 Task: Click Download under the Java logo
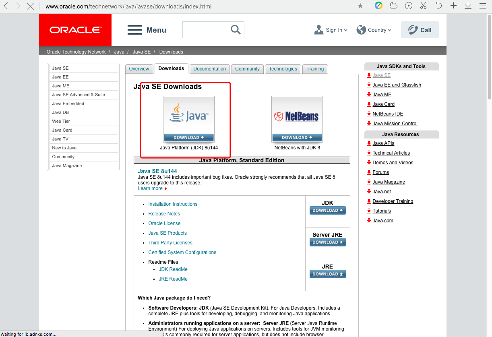[189, 138]
